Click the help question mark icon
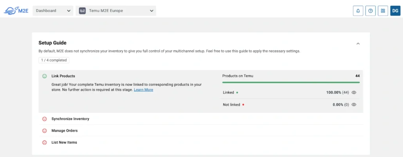The image size is (403, 157). [370, 11]
